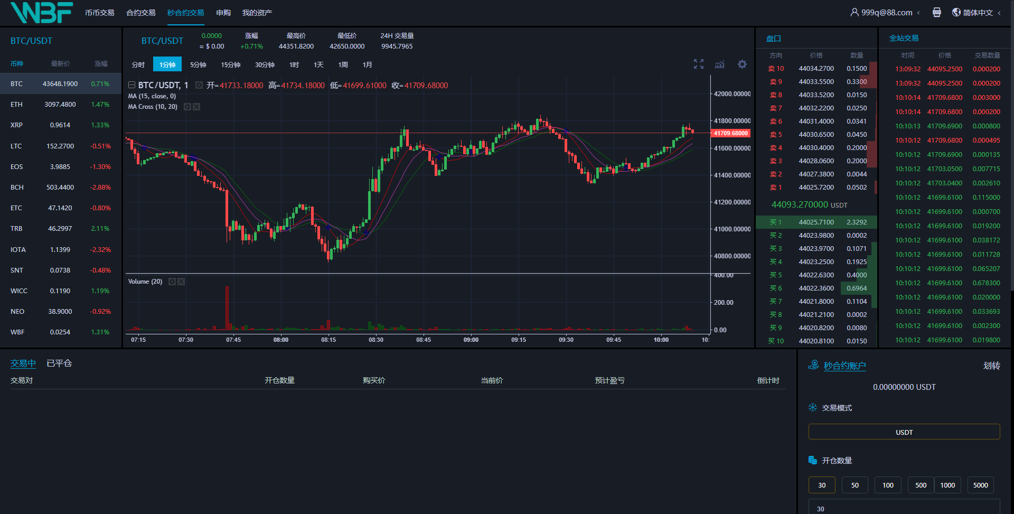Choose USDT trading mode

pyautogui.click(x=904, y=432)
